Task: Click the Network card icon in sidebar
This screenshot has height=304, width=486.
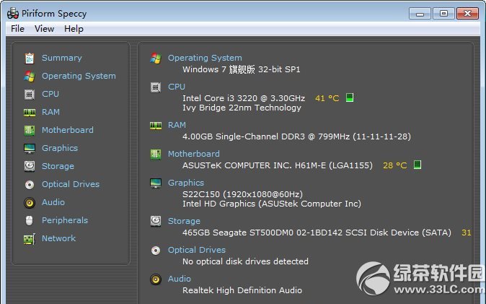Action: click(x=30, y=239)
